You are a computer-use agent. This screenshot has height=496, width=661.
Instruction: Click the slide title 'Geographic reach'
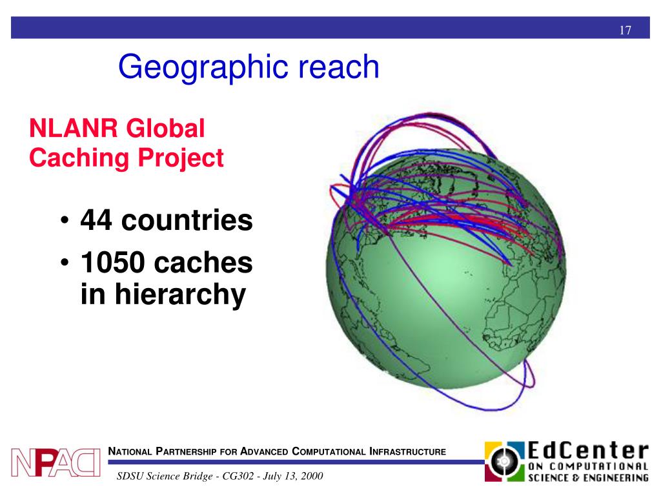tap(249, 67)
